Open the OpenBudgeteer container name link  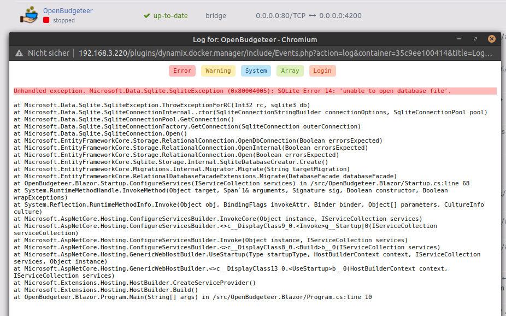point(68,10)
